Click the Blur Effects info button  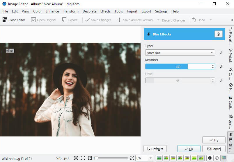[218, 34]
